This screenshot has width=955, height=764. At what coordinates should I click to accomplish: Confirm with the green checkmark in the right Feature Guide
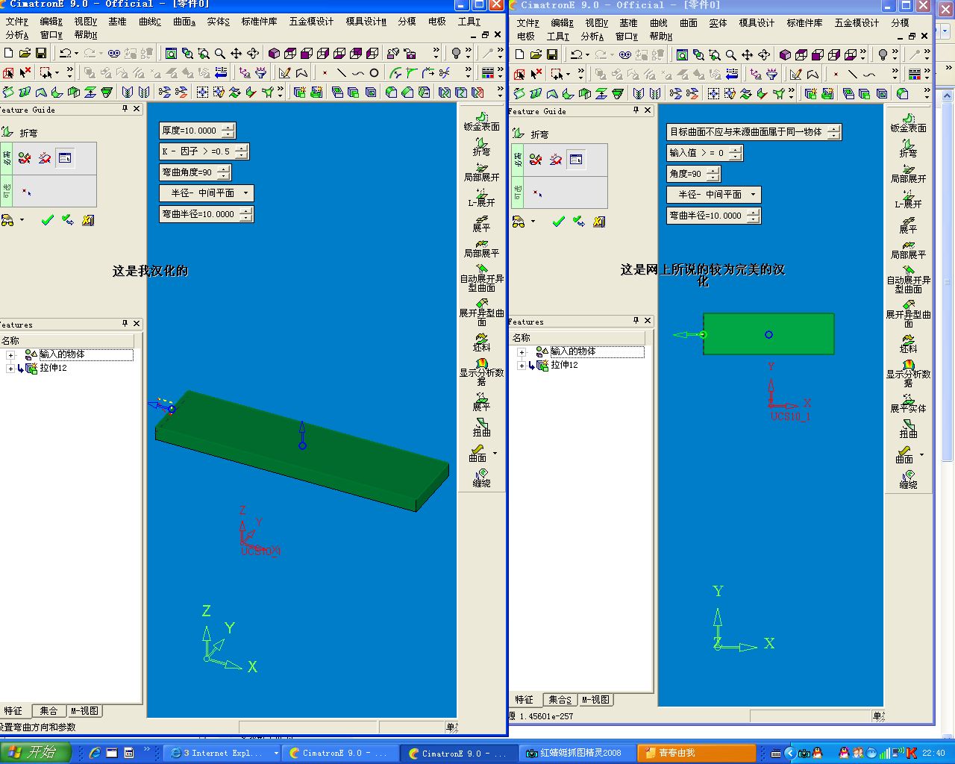(558, 222)
